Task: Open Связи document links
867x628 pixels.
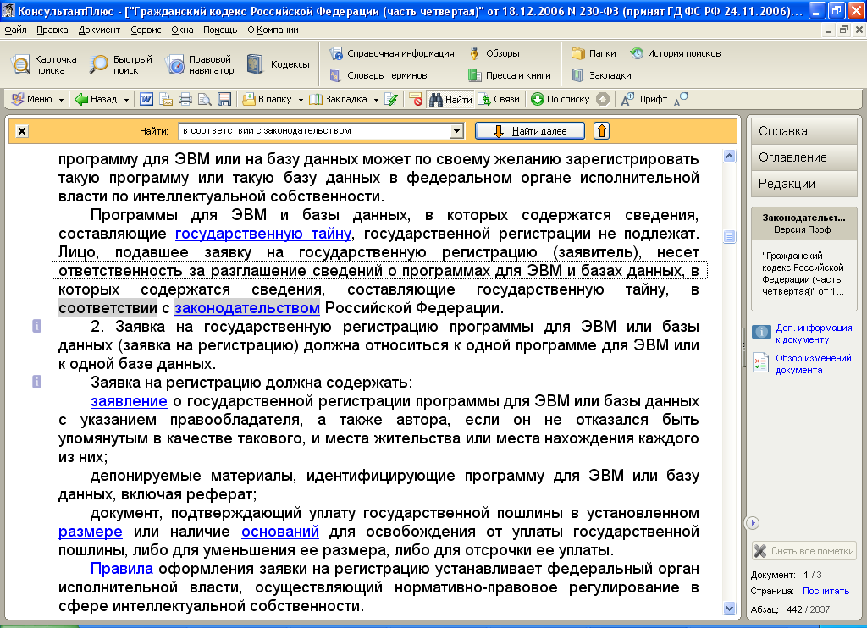Action: click(x=498, y=99)
